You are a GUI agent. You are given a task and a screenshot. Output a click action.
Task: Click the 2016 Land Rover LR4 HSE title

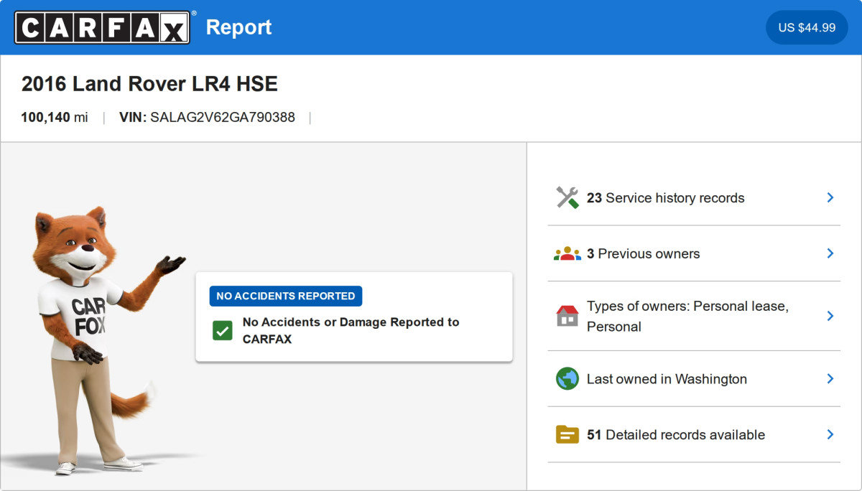(149, 84)
